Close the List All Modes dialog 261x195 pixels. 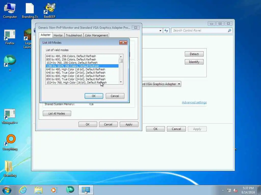(x=123, y=43)
